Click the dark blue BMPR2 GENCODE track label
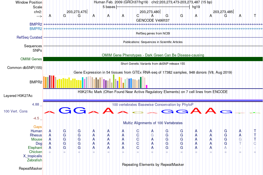 click(36, 24)
